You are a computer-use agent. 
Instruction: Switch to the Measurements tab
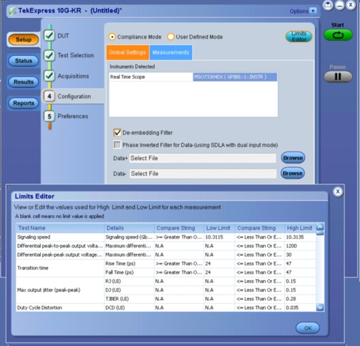[171, 52]
